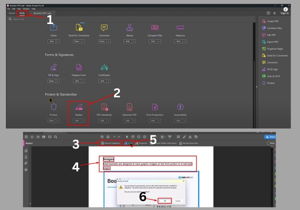Click the Protect shield icon in tools grid
This screenshot has width=300, height=210.
[x=54, y=107]
